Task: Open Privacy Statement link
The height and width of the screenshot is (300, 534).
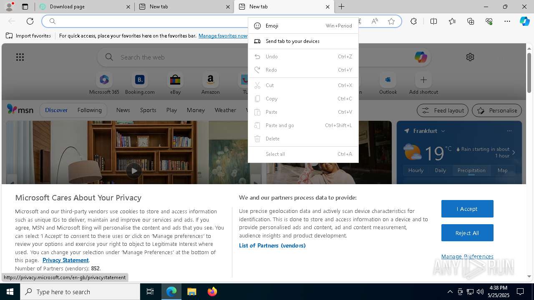Action: point(65,260)
